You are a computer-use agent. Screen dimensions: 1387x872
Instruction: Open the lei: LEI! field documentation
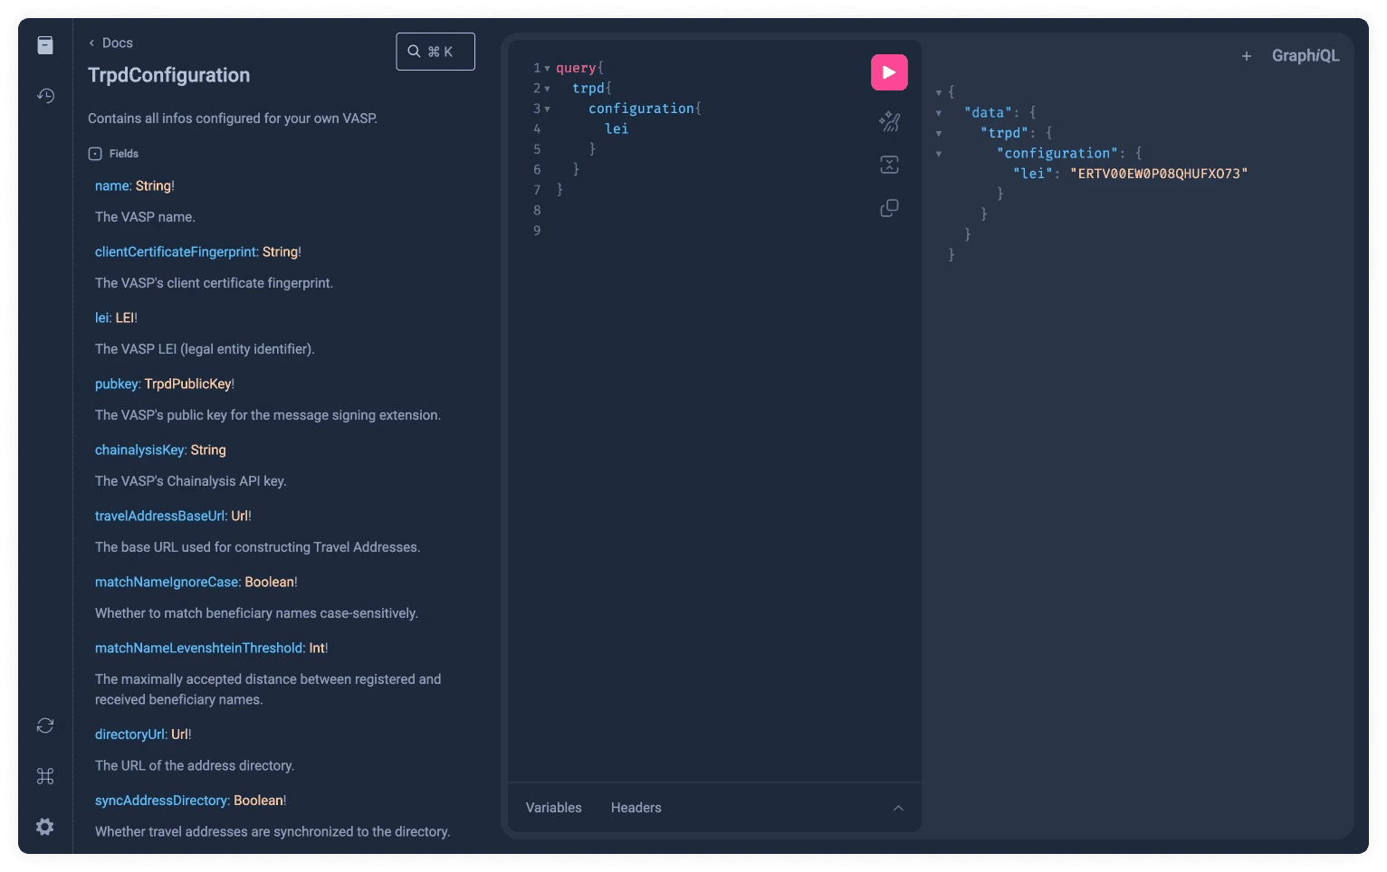point(104,318)
